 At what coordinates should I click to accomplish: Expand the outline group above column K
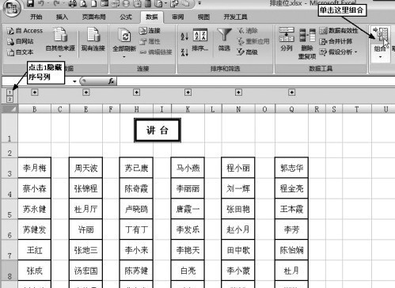(188, 93)
